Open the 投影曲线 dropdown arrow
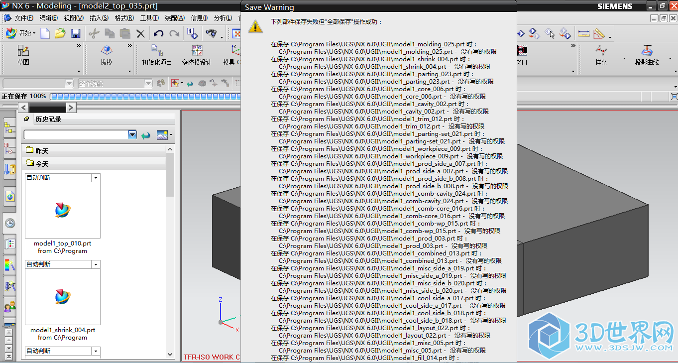The width and height of the screenshot is (678, 363). [670, 58]
